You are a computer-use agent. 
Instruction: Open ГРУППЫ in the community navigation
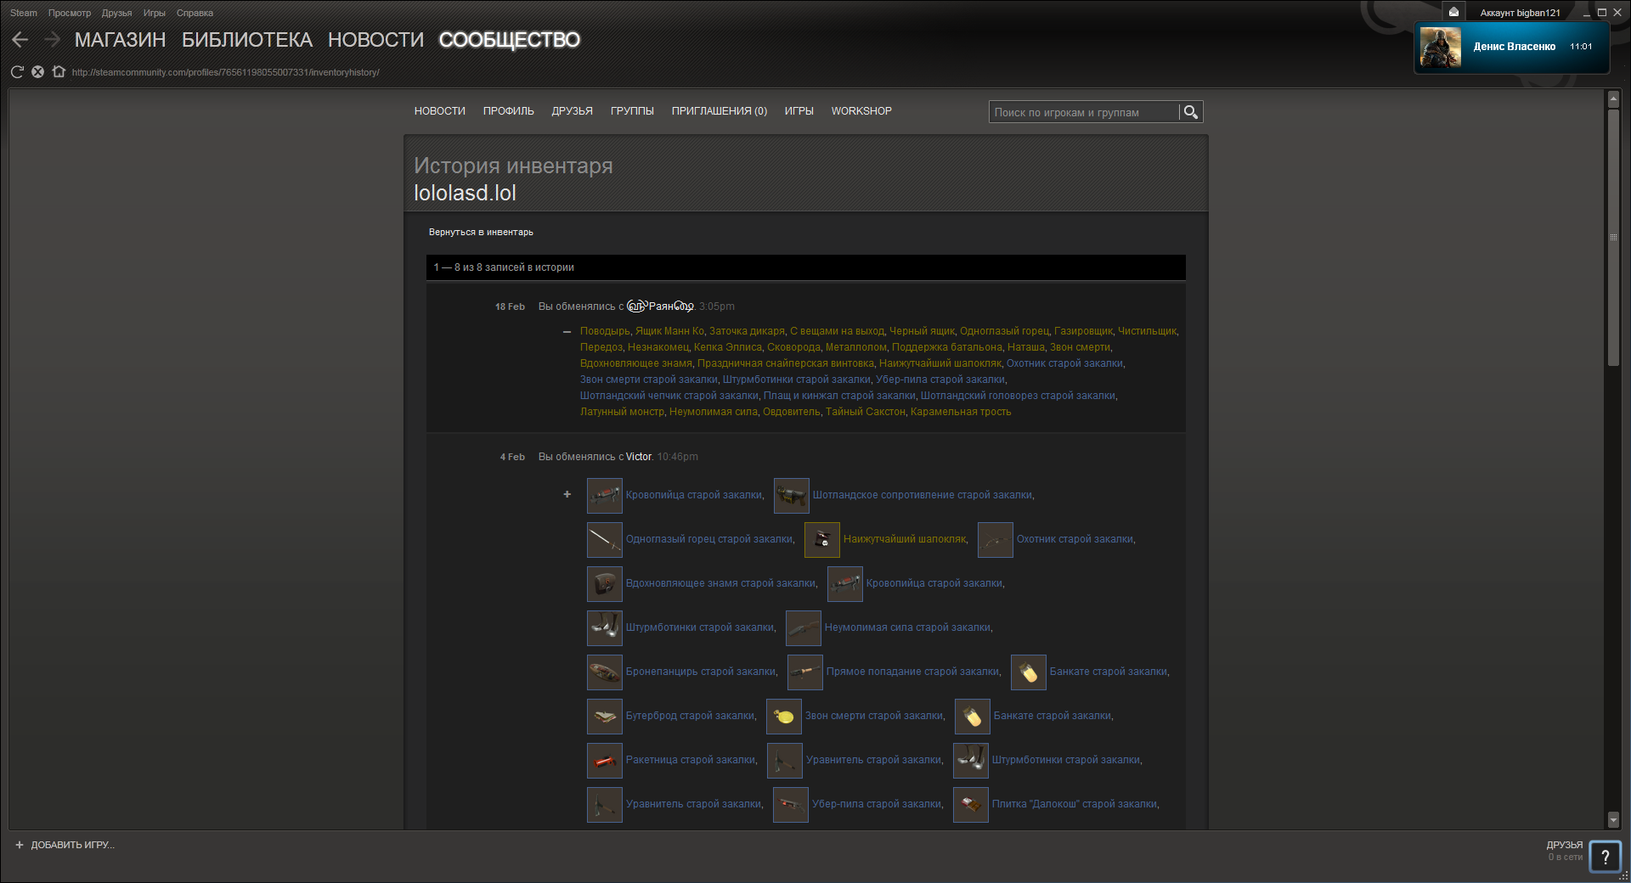pyautogui.click(x=632, y=111)
